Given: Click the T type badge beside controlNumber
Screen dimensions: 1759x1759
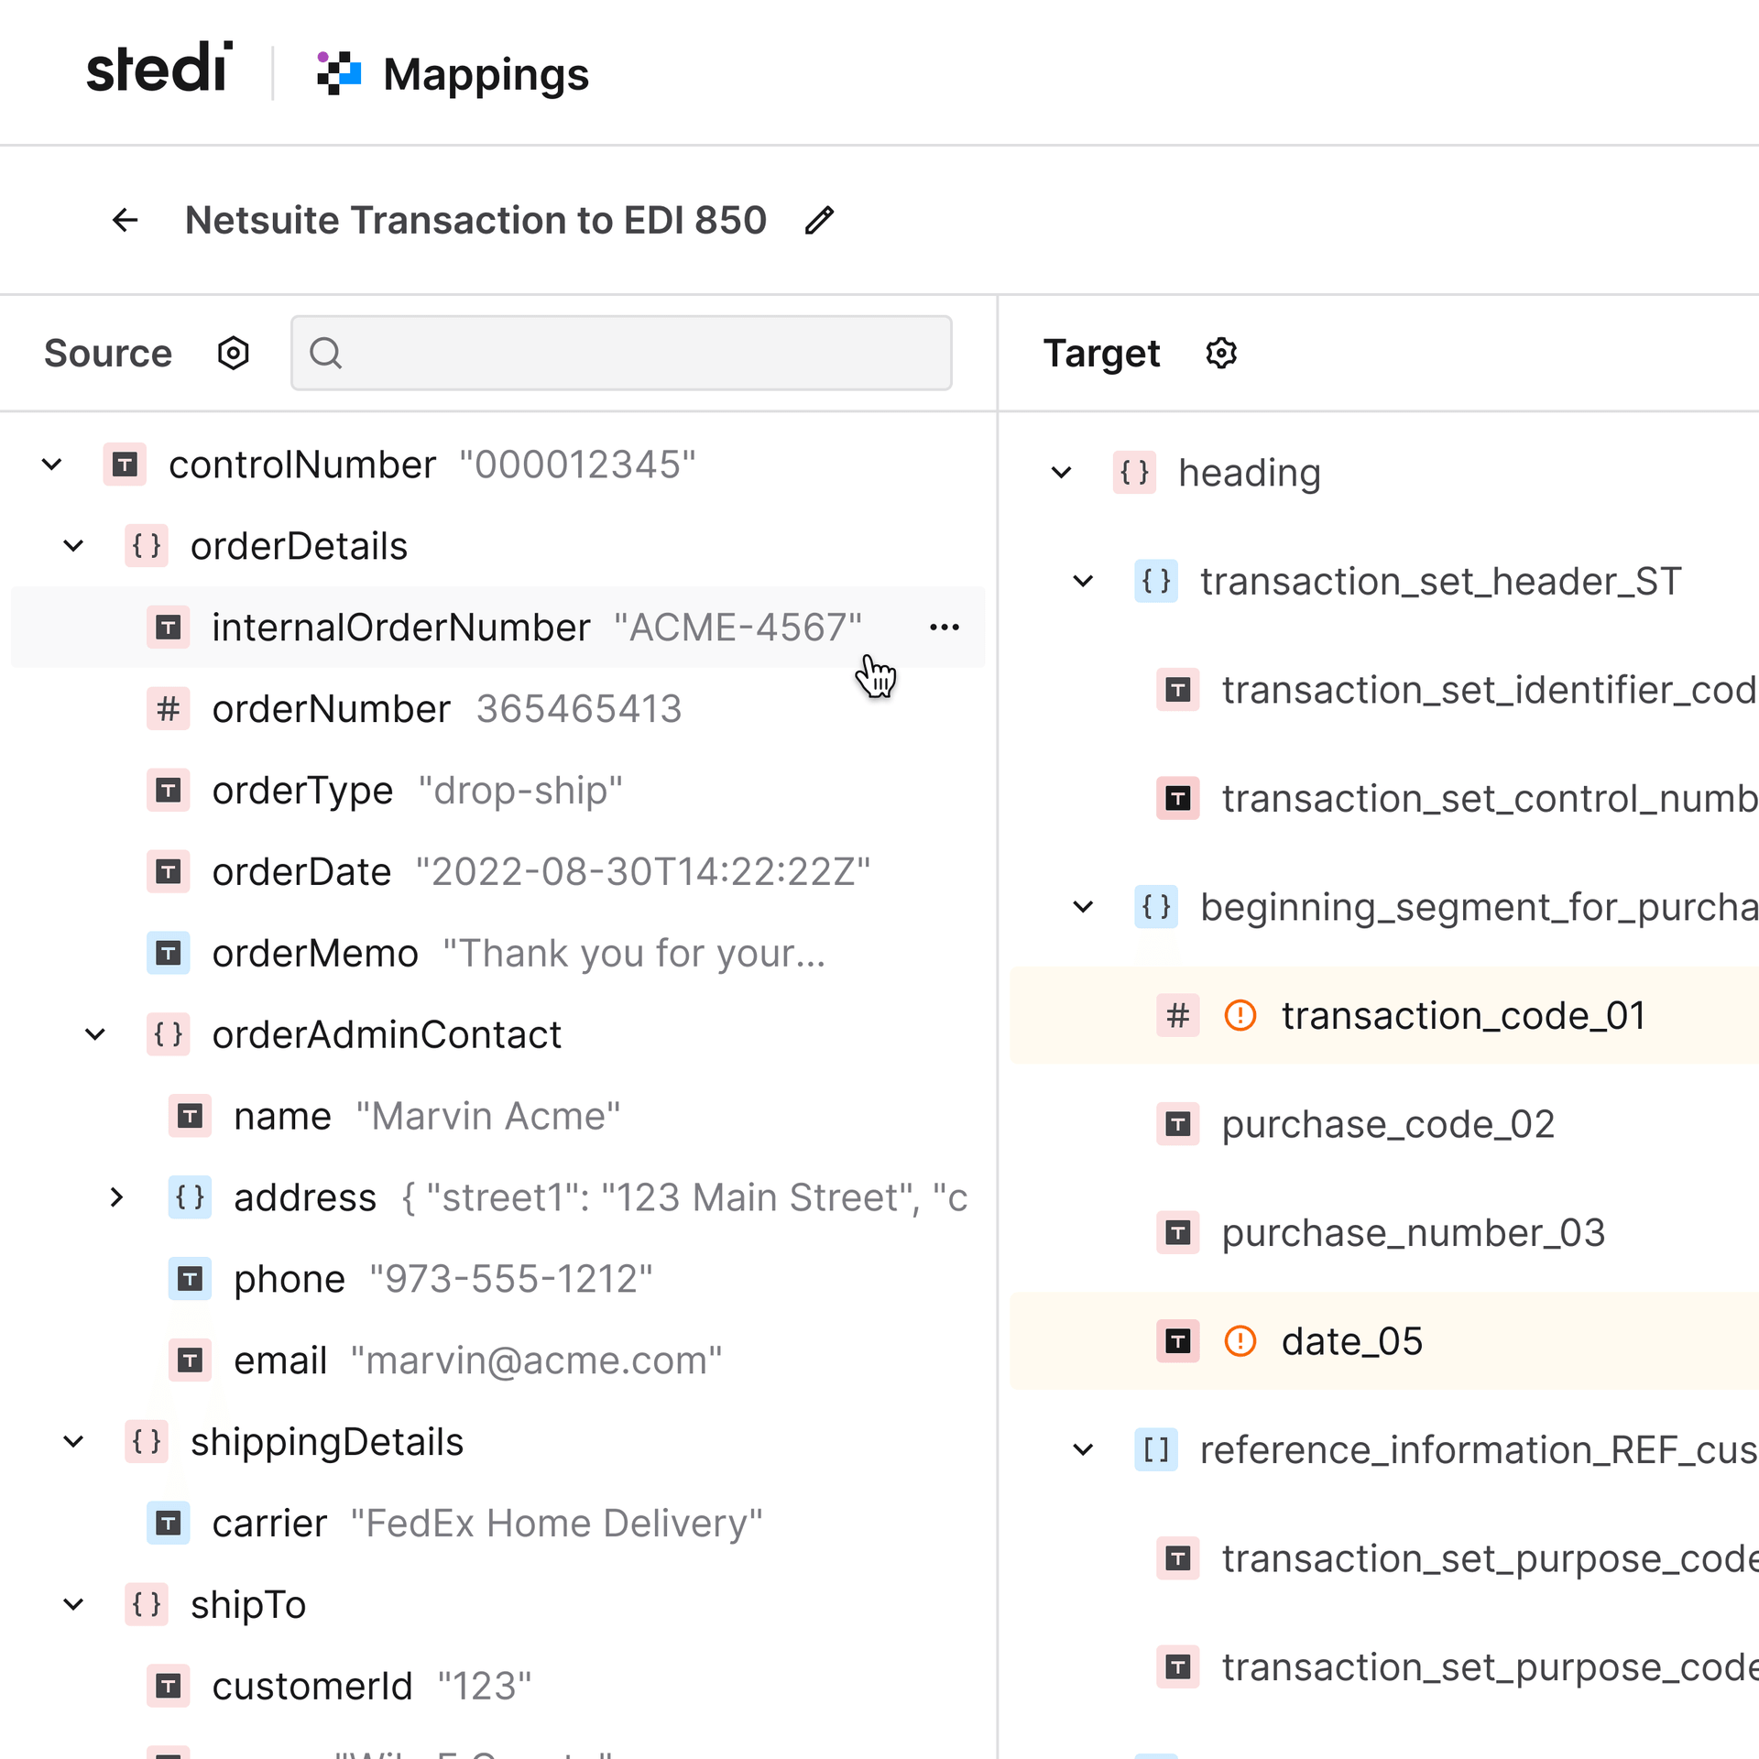Looking at the screenshot, I should [x=125, y=464].
